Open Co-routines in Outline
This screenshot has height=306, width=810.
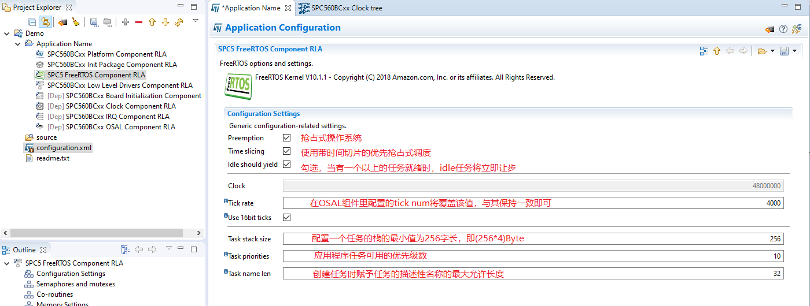pos(54,294)
